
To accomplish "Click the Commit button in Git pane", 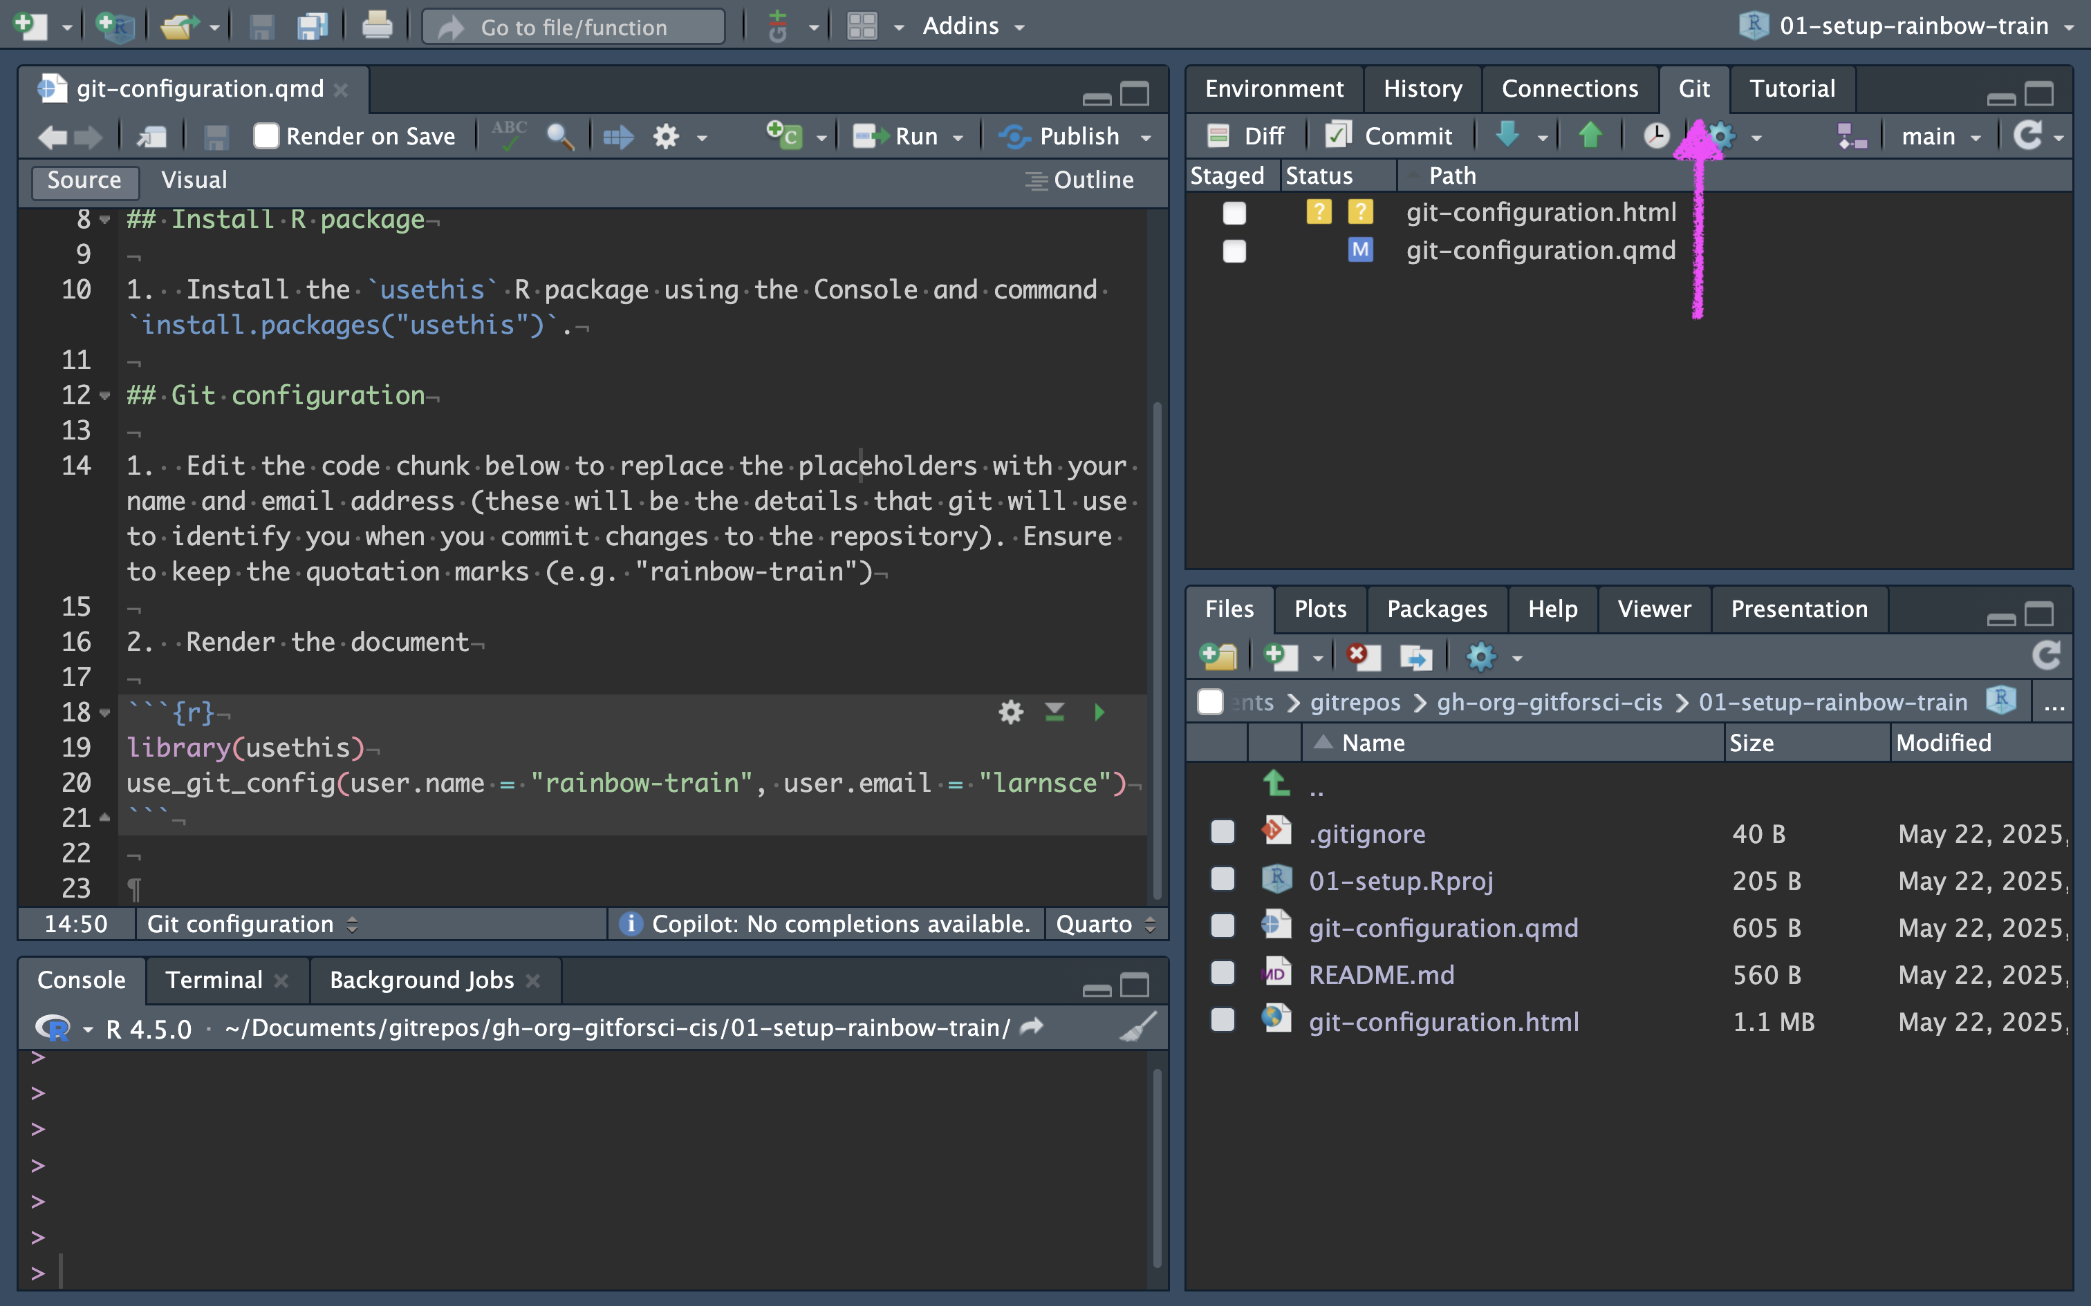I will (1388, 137).
